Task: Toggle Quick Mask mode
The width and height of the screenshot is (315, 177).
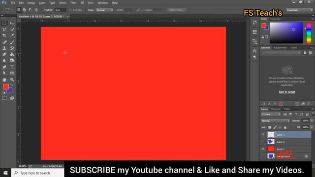Action: click(4, 98)
